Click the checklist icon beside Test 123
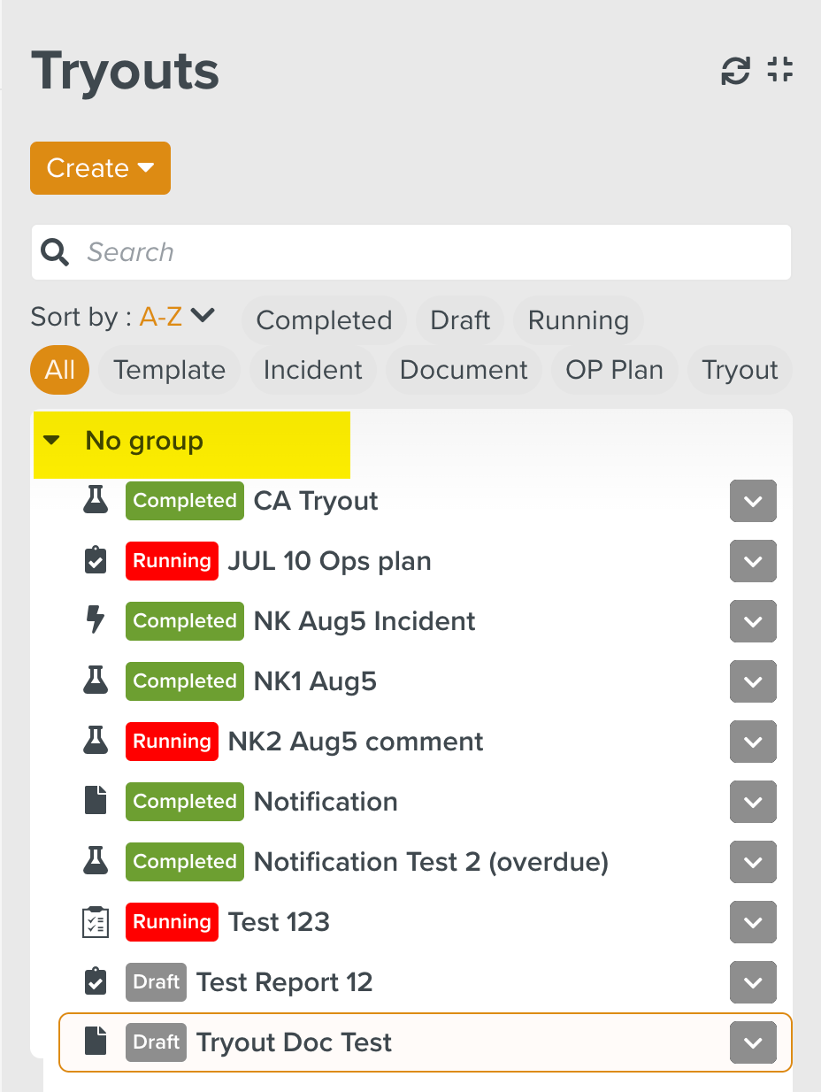Image resolution: width=821 pixels, height=1092 pixels. coord(96,922)
